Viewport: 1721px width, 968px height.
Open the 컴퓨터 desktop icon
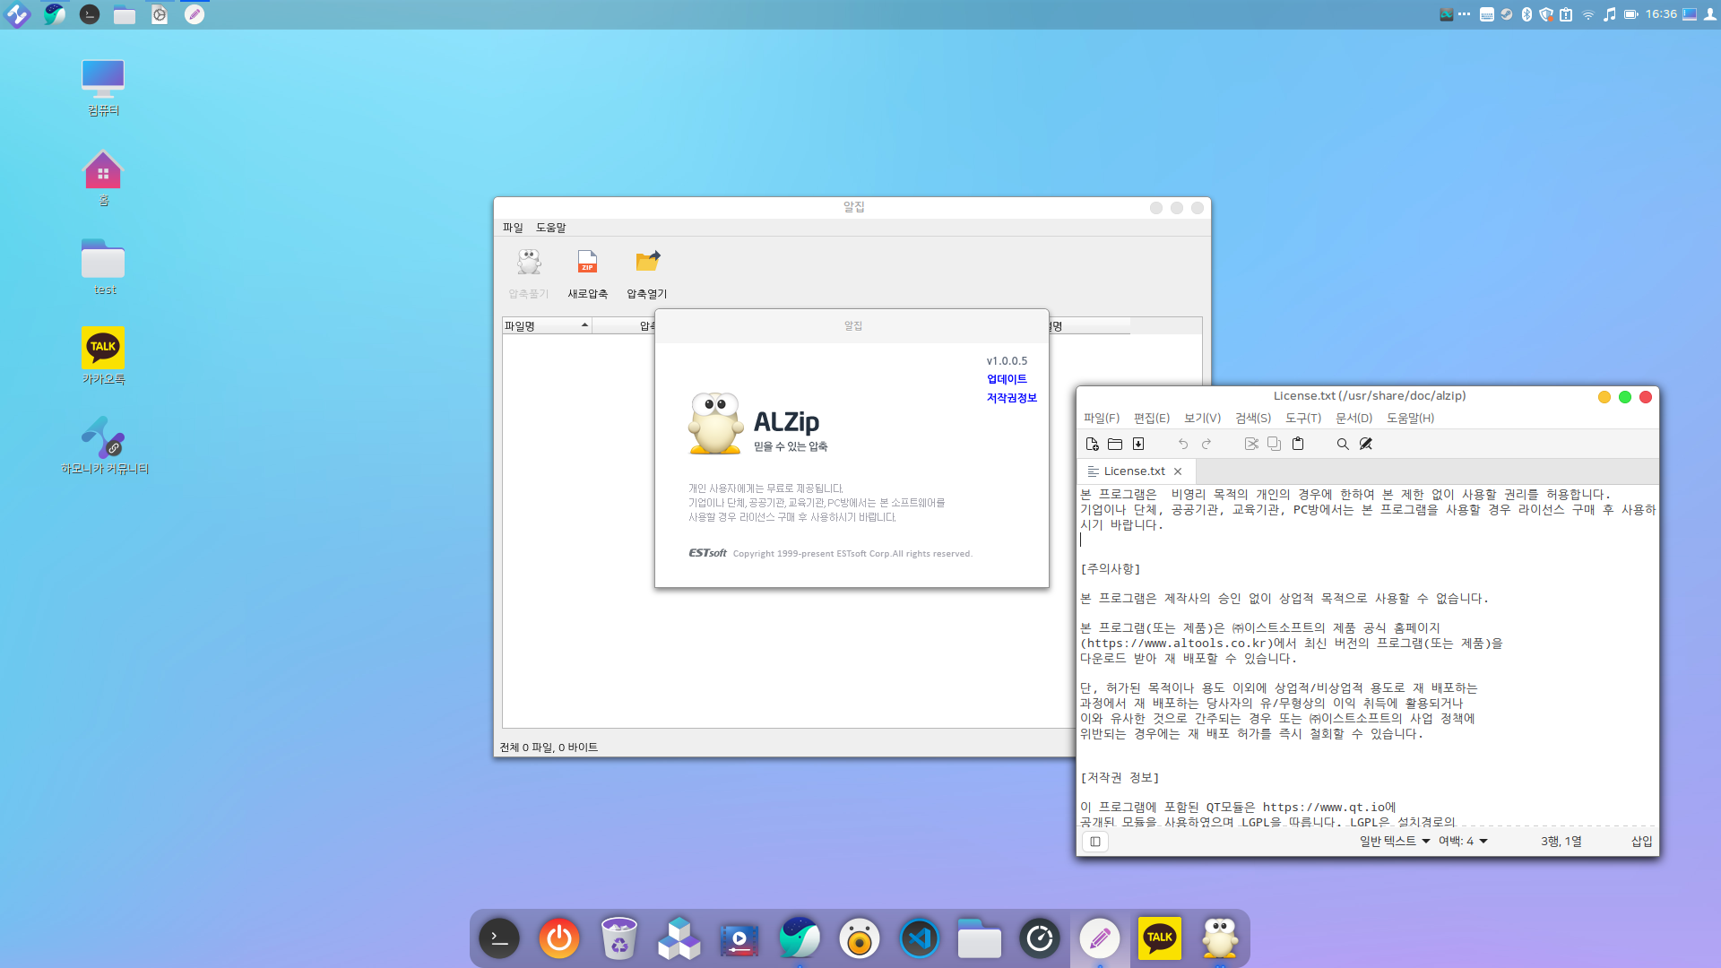(x=103, y=88)
